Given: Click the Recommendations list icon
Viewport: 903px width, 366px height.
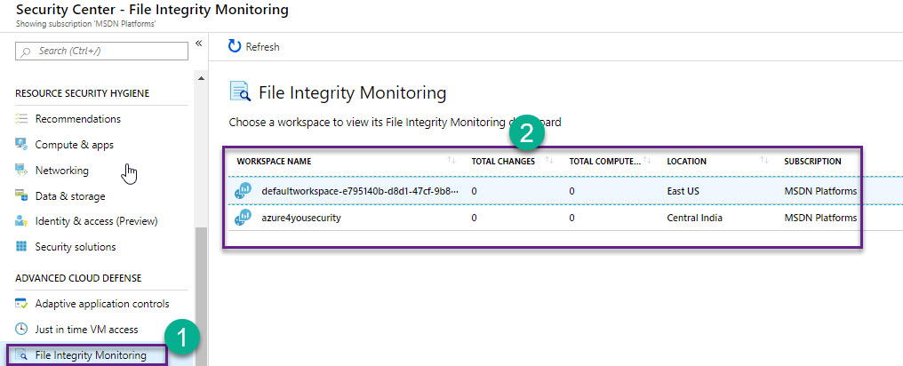Looking at the screenshot, I should 21,119.
